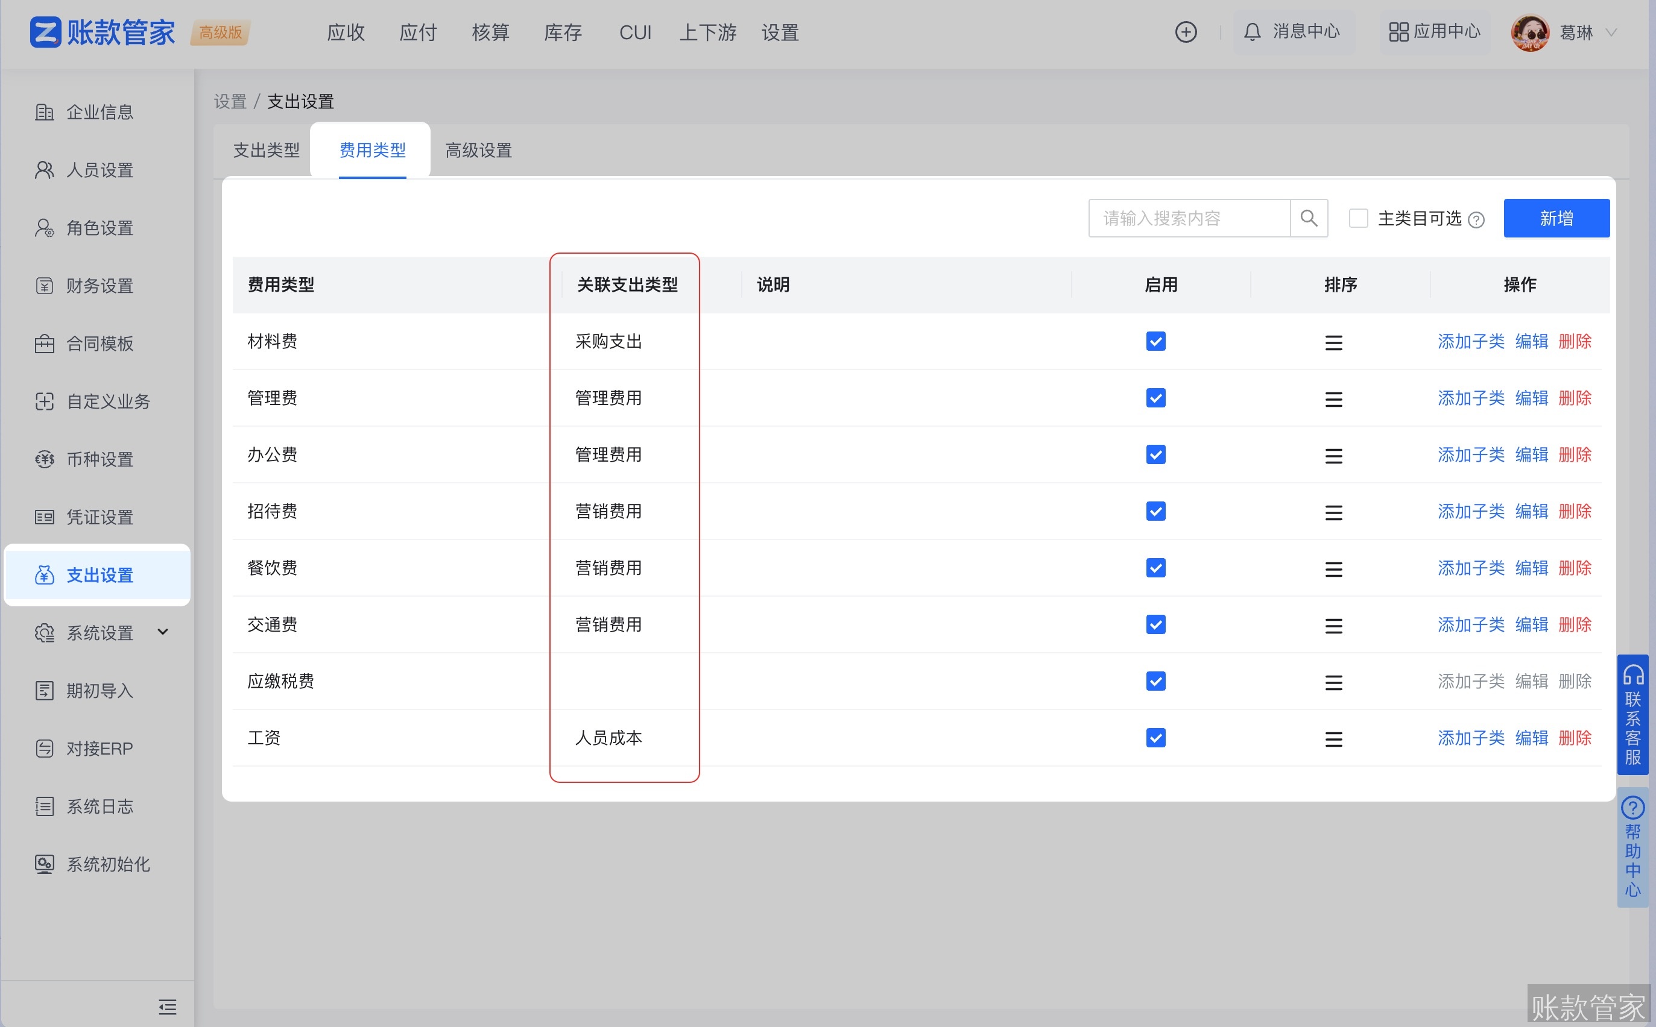Click the blue 新增 button
The image size is (1656, 1027).
(1555, 218)
